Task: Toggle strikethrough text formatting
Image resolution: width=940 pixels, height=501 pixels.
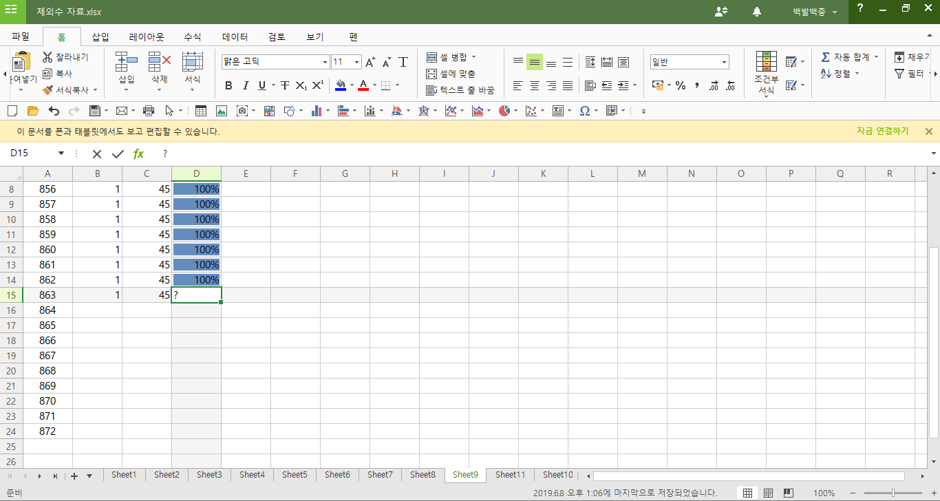Action: [284, 86]
